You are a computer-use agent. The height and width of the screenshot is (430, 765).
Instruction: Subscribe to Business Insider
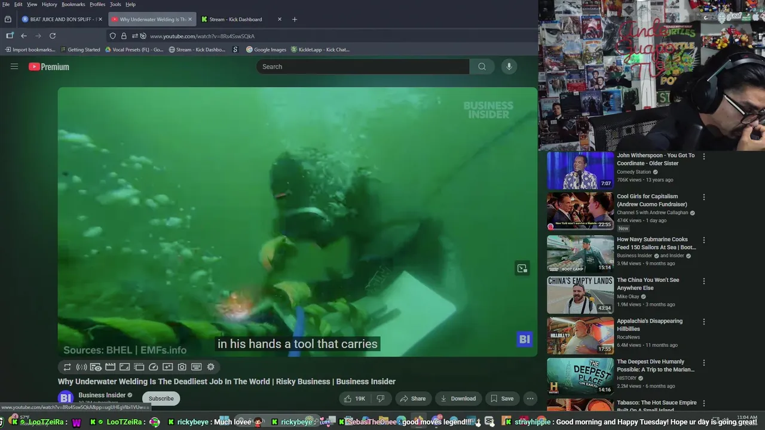pos(161,398)
